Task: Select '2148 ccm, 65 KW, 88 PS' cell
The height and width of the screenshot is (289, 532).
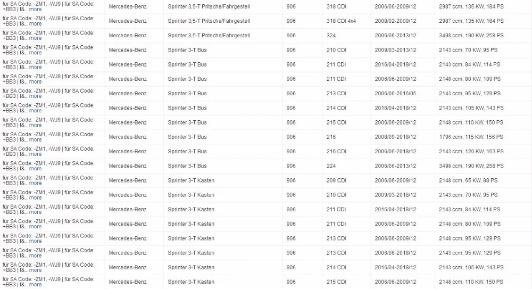Action: click(468, 180)
